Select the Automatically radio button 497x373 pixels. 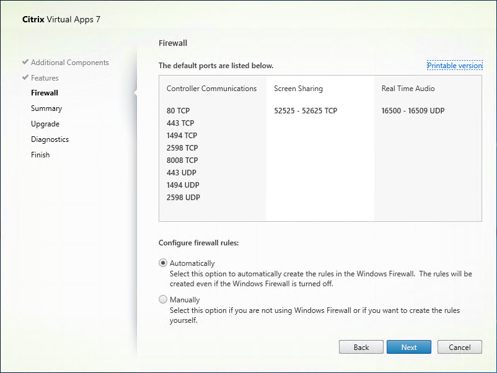[163, 263]
